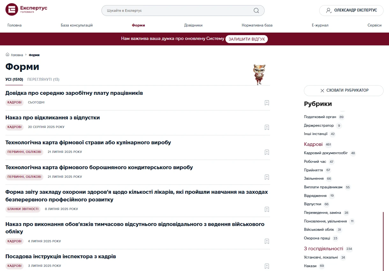Image resolution: width=389 pixels, height=271 pixels.
Task: Click the user profile icon near ОЛЕКСАНДР ЕКСПЕРТУС
Action: 328,10
